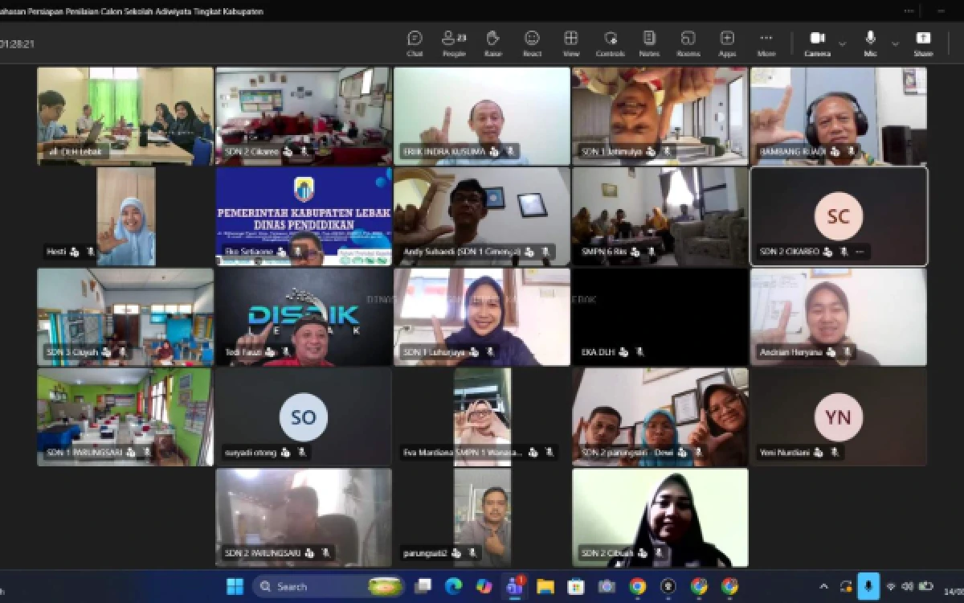The height and width of the screenshot is (603, 964).
Task: Click the Teams icon on the taskbar
Action: 514,587
